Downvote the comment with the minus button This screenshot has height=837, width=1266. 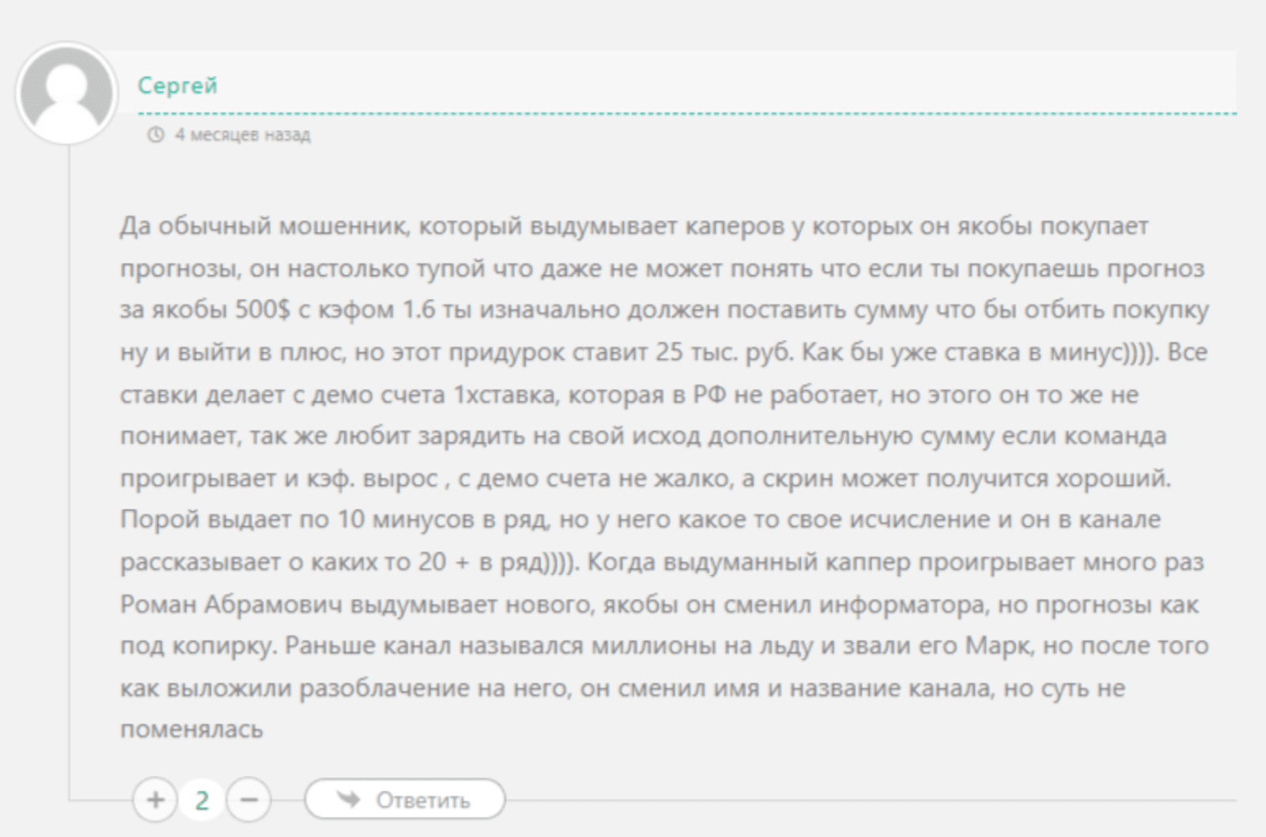[x=248, y=800]
